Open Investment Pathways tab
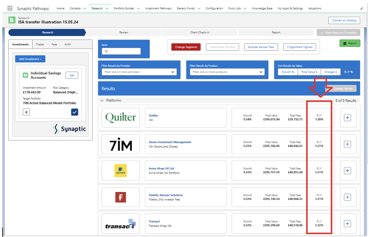 (x=158, y=8)
